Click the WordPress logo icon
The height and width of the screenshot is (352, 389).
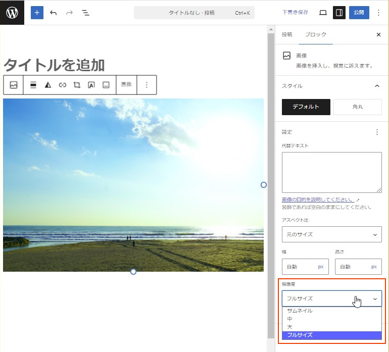[x=12, y=13]
